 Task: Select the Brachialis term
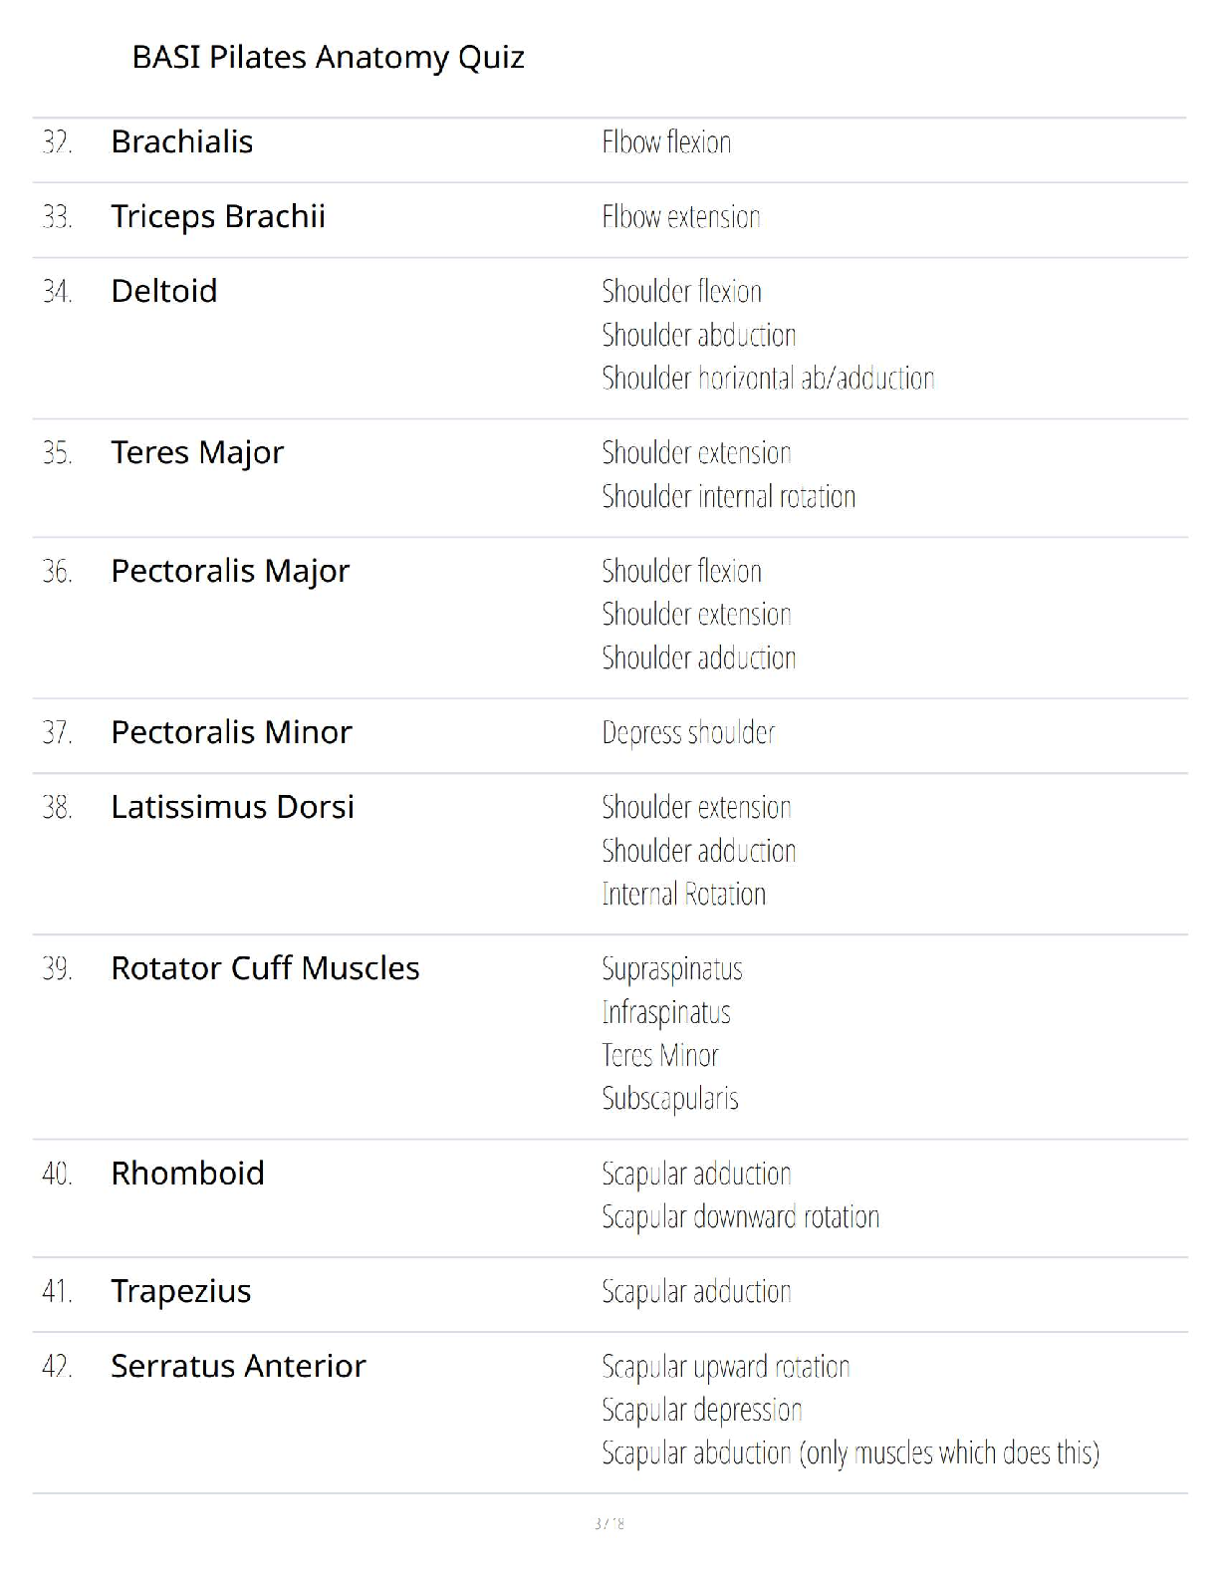181,142
